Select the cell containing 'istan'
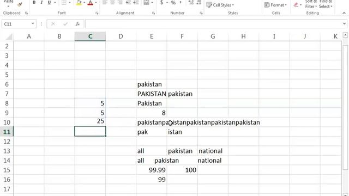349x196 pixels. tap(182, 132)
